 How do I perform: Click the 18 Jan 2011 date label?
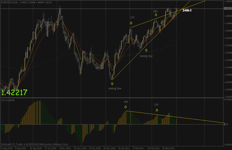[x=124, y=148]
